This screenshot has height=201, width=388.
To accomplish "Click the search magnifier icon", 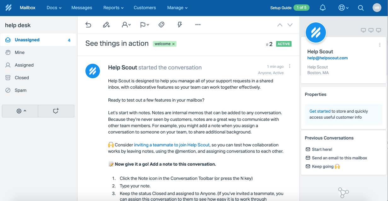I will [x=361, y=8].
